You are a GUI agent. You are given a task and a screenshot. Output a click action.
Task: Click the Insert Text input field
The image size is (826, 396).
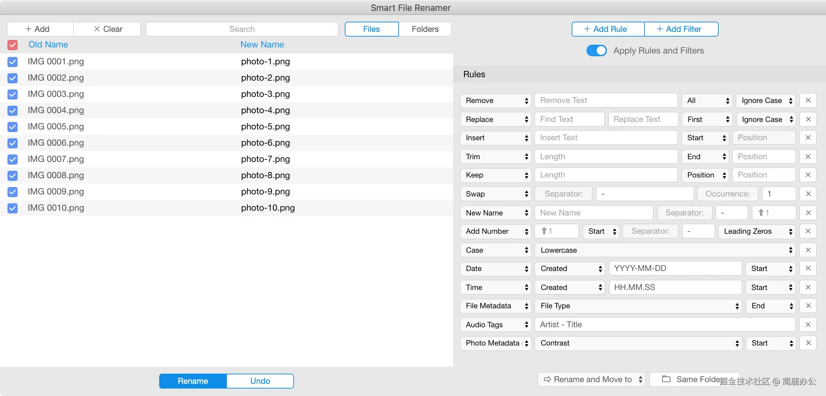(x=606, y=138)
